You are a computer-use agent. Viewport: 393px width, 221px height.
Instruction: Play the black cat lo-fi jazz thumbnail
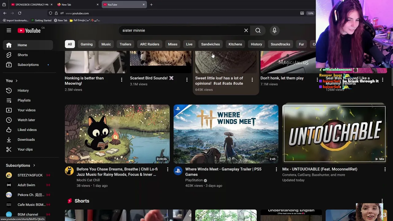117,134
